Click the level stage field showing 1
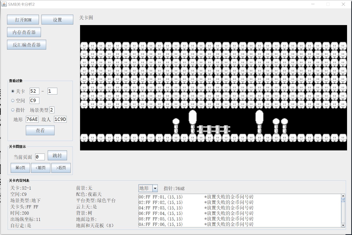352x235 pixels. 52,91
